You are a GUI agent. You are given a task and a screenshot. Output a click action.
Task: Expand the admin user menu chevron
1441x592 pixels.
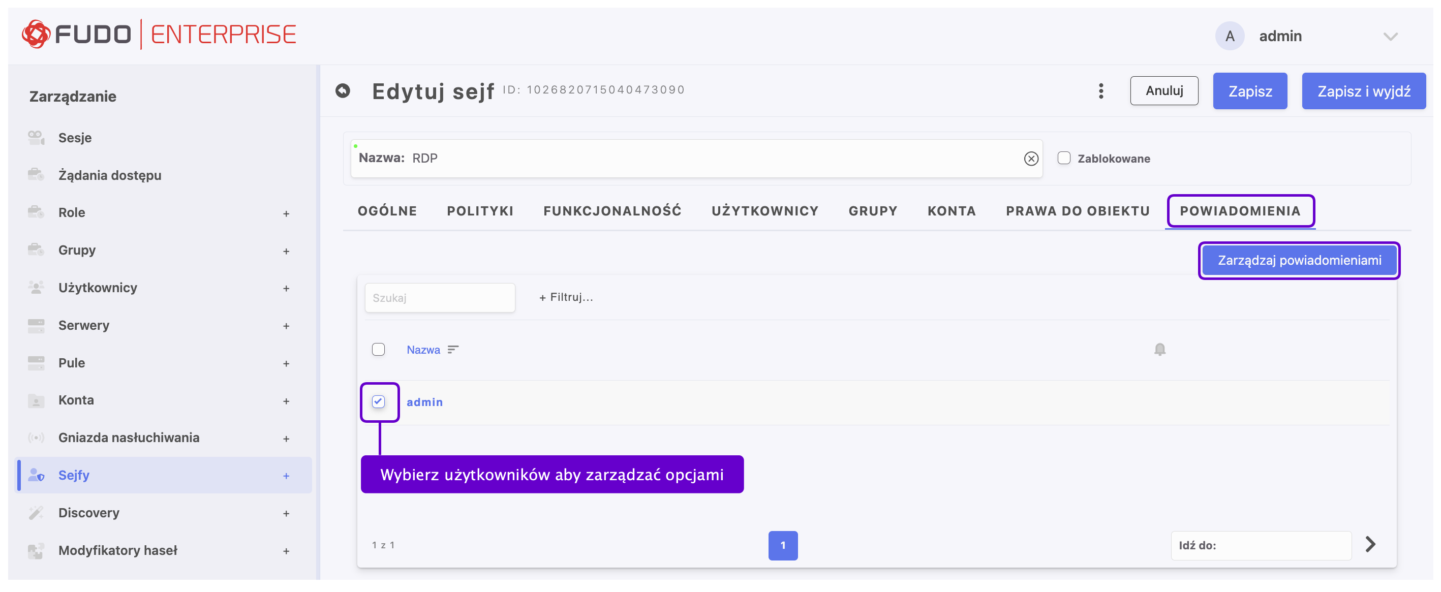pyautogui.click(x=1390, y=37)
